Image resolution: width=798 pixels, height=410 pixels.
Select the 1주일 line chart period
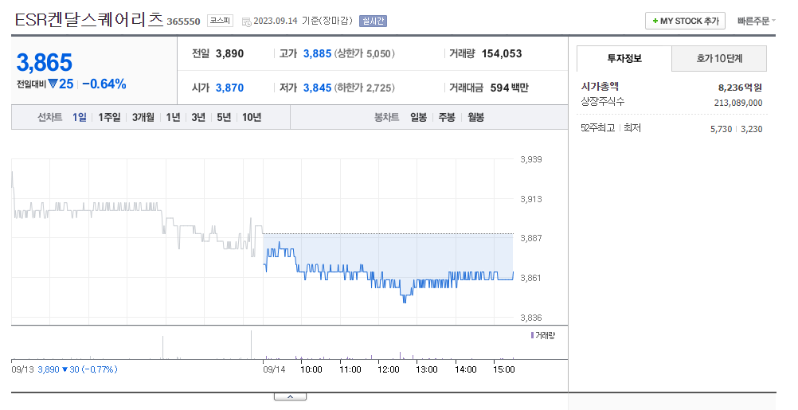(109, 118)
